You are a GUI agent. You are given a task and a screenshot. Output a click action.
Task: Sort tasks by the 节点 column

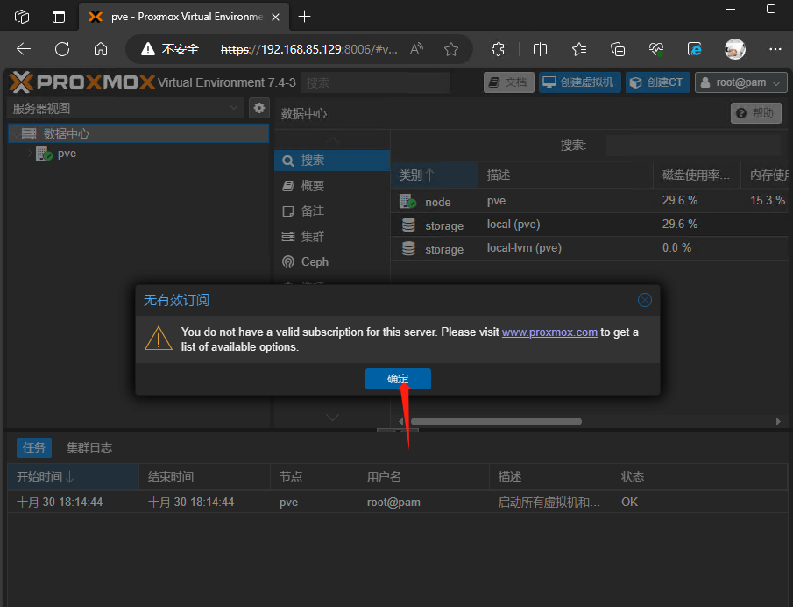[x=314, y=477]
